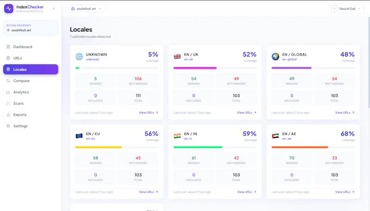The image size is (370, 211).
Task: Click the India flag icon
Action: coord(177,136)
